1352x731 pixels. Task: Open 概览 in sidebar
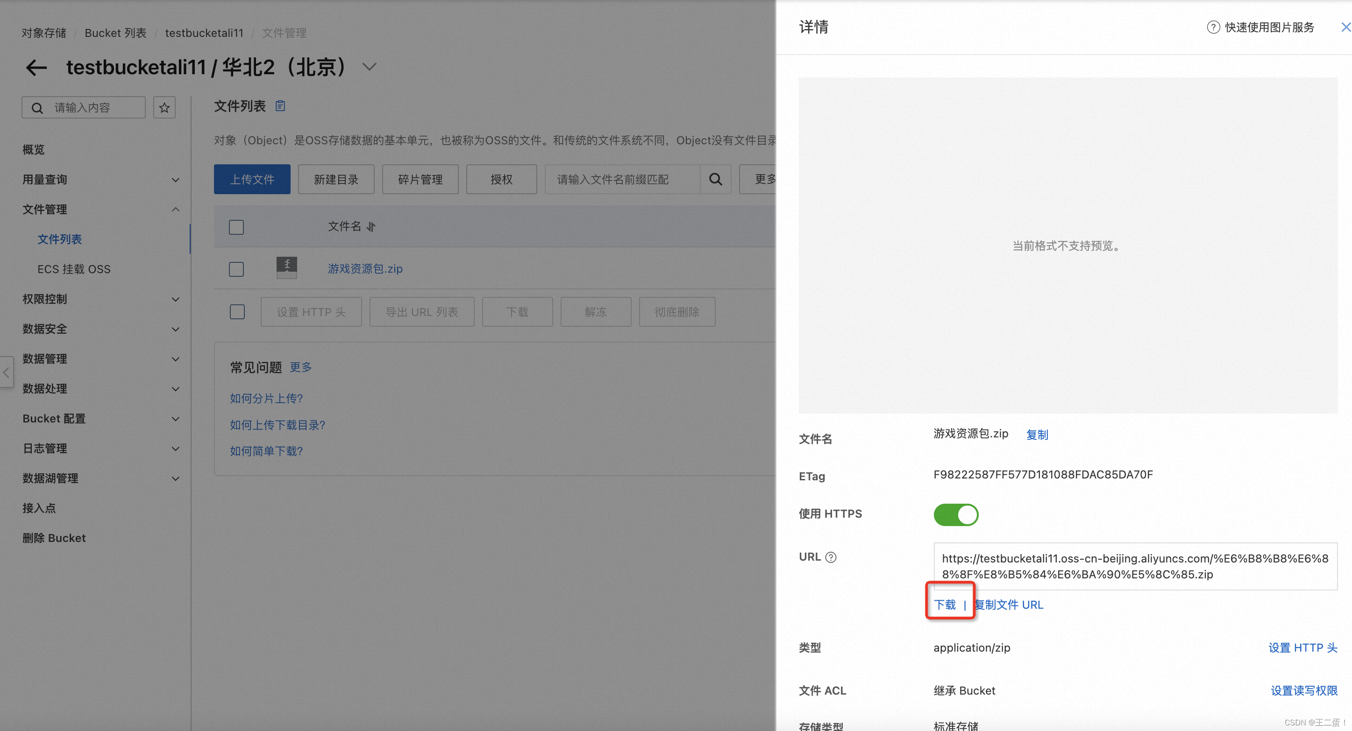[33, 149]
